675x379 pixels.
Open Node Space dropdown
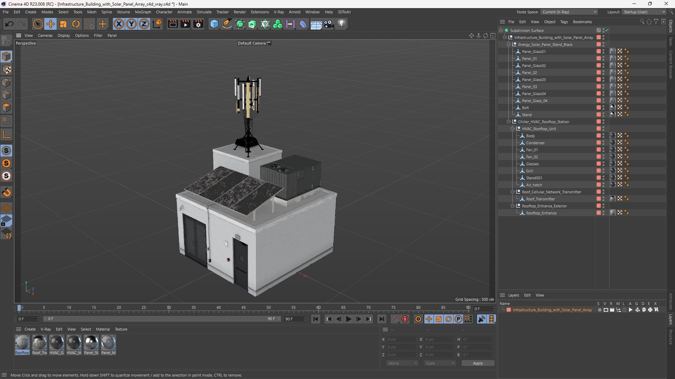click(569, 12)
